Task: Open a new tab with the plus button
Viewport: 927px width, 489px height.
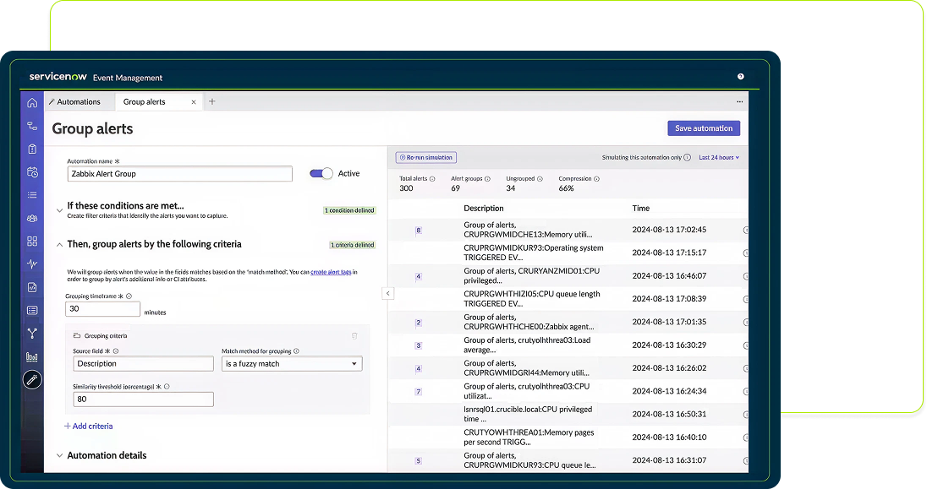Action: 212,101
